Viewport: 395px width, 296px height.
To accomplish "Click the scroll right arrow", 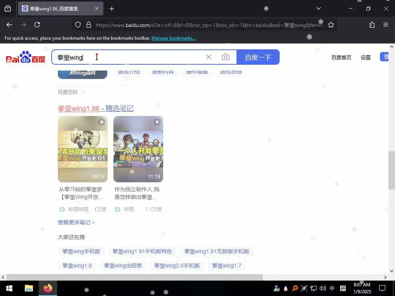I will click(x=385, y=277).
